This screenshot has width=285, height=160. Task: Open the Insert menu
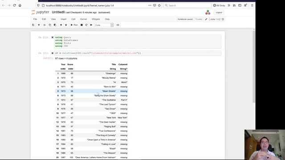63,19
